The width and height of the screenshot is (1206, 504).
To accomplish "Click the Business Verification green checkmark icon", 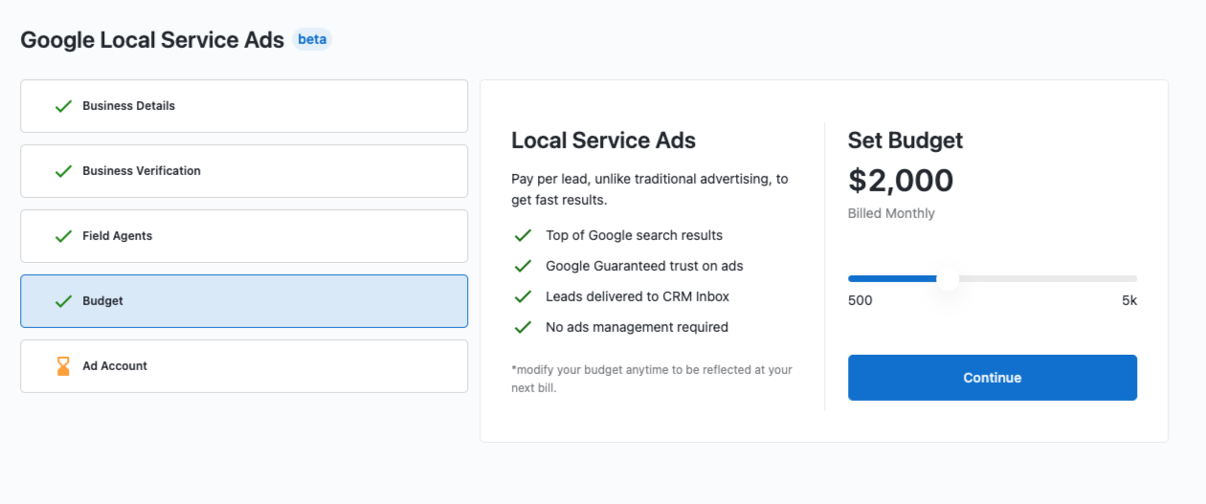I will [x=63, y=171].
